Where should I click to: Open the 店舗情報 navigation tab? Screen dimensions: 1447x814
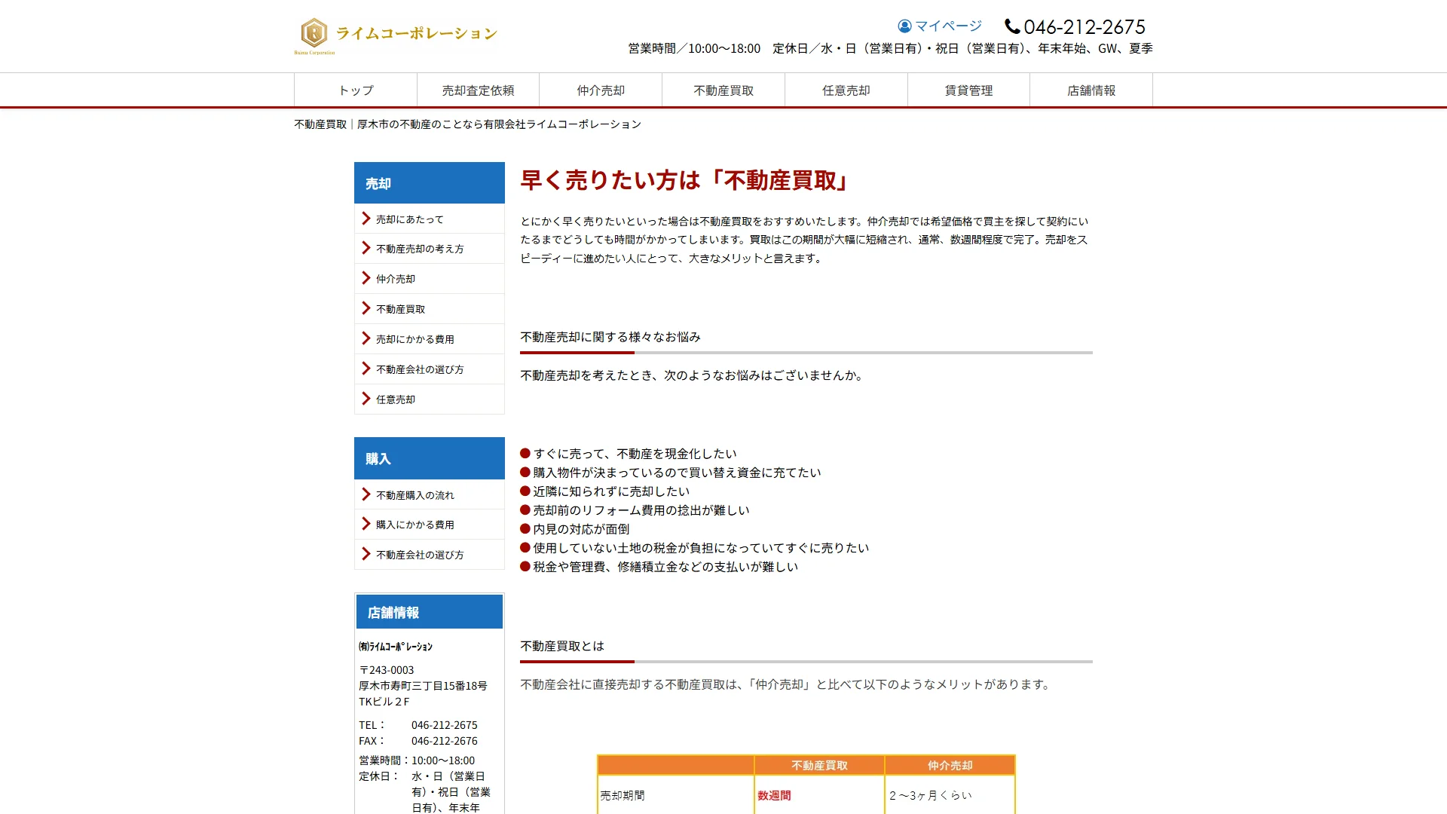pyautogui.click(x=1091, y=90)
